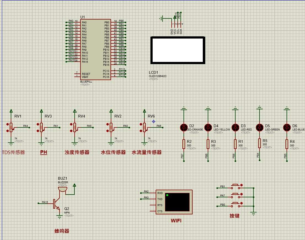Click the "蜂鸣器" label

(x=62, y=231)
